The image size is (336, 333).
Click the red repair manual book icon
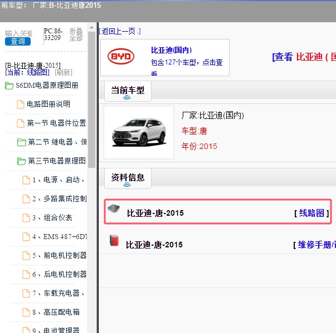tap(114, 241)
